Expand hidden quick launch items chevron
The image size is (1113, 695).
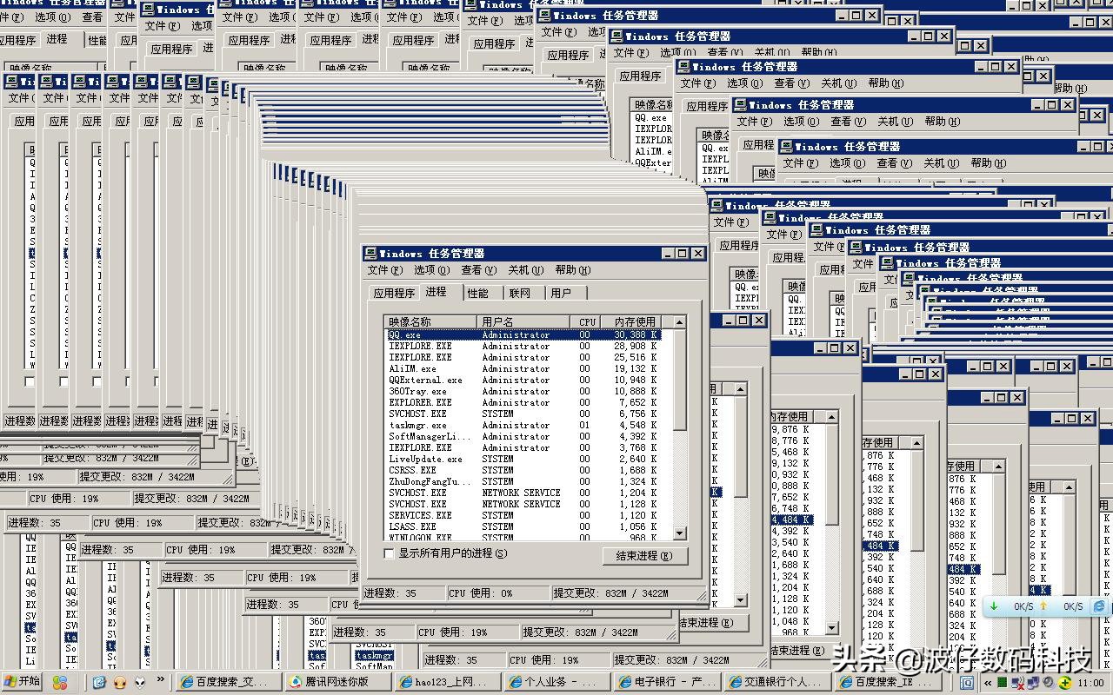[161, 679]
